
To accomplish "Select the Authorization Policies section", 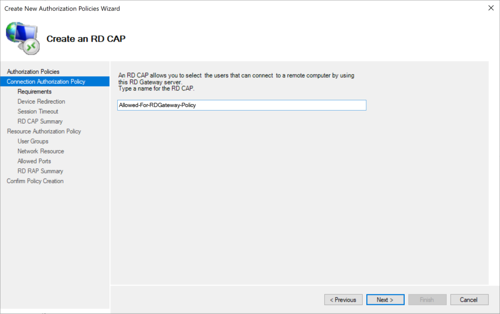I will pyautogui.click(x=33, y=72).
